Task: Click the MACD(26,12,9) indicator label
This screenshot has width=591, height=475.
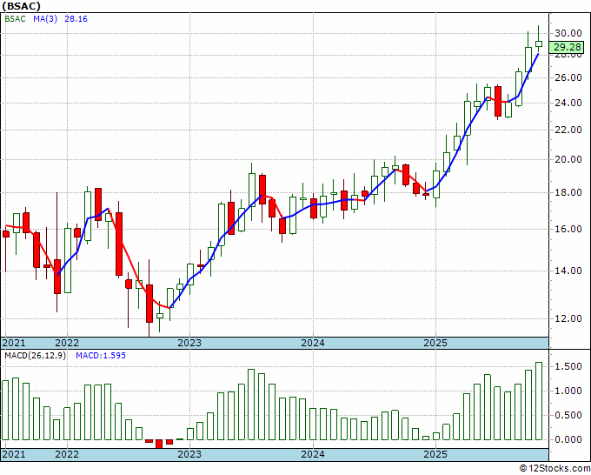Action: [35, 356]
